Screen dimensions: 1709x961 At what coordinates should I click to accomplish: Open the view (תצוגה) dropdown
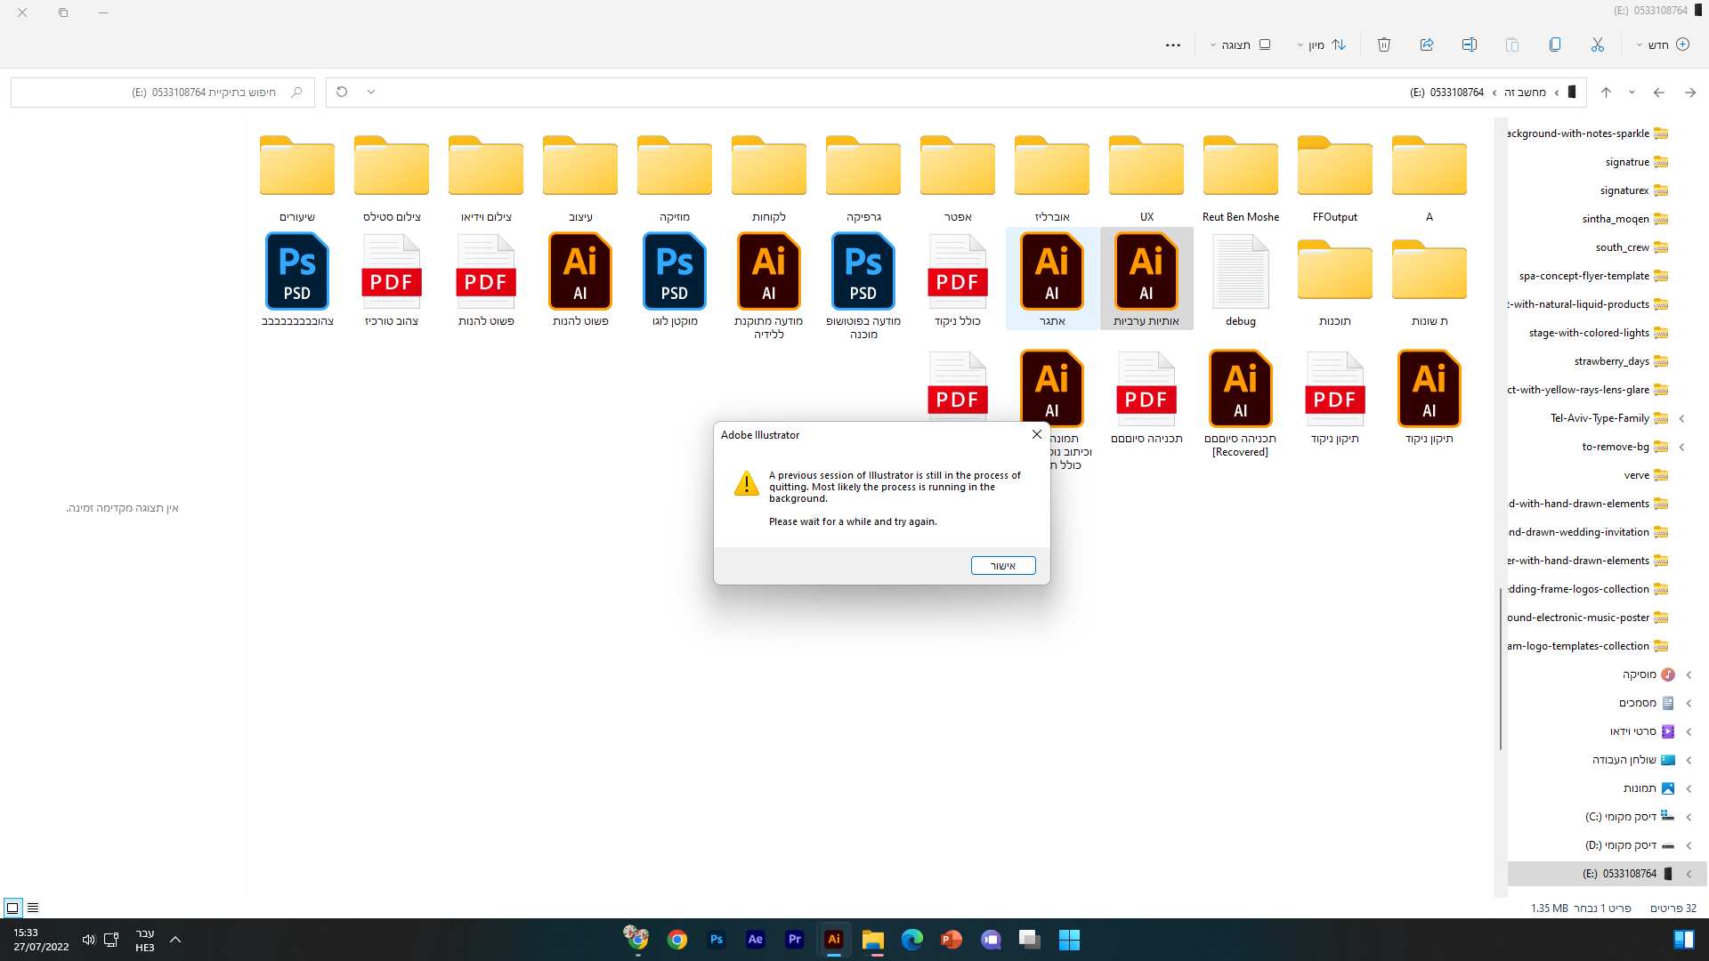(1240, 44)
